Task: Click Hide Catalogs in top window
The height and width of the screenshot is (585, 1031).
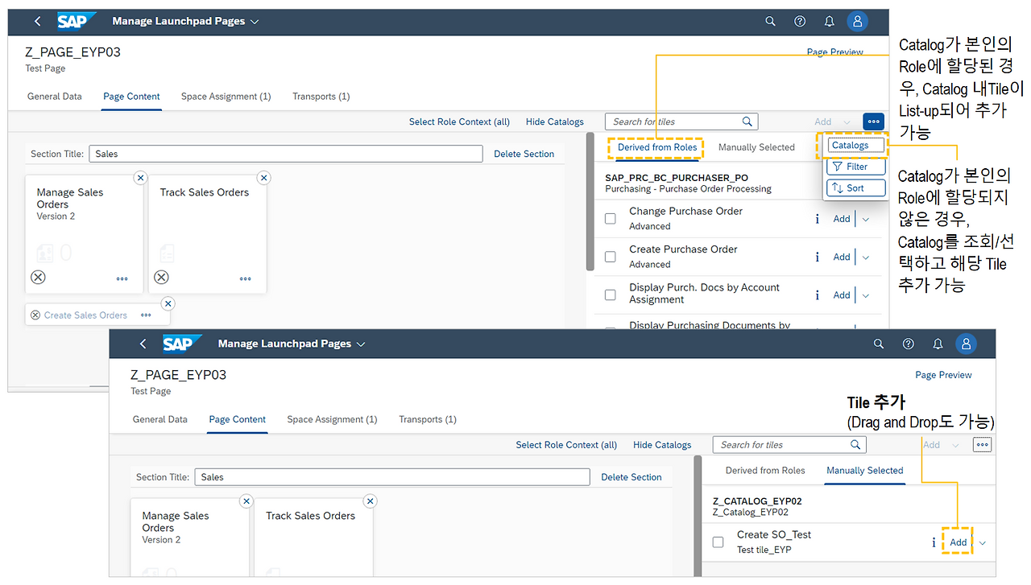Action: 555,122
